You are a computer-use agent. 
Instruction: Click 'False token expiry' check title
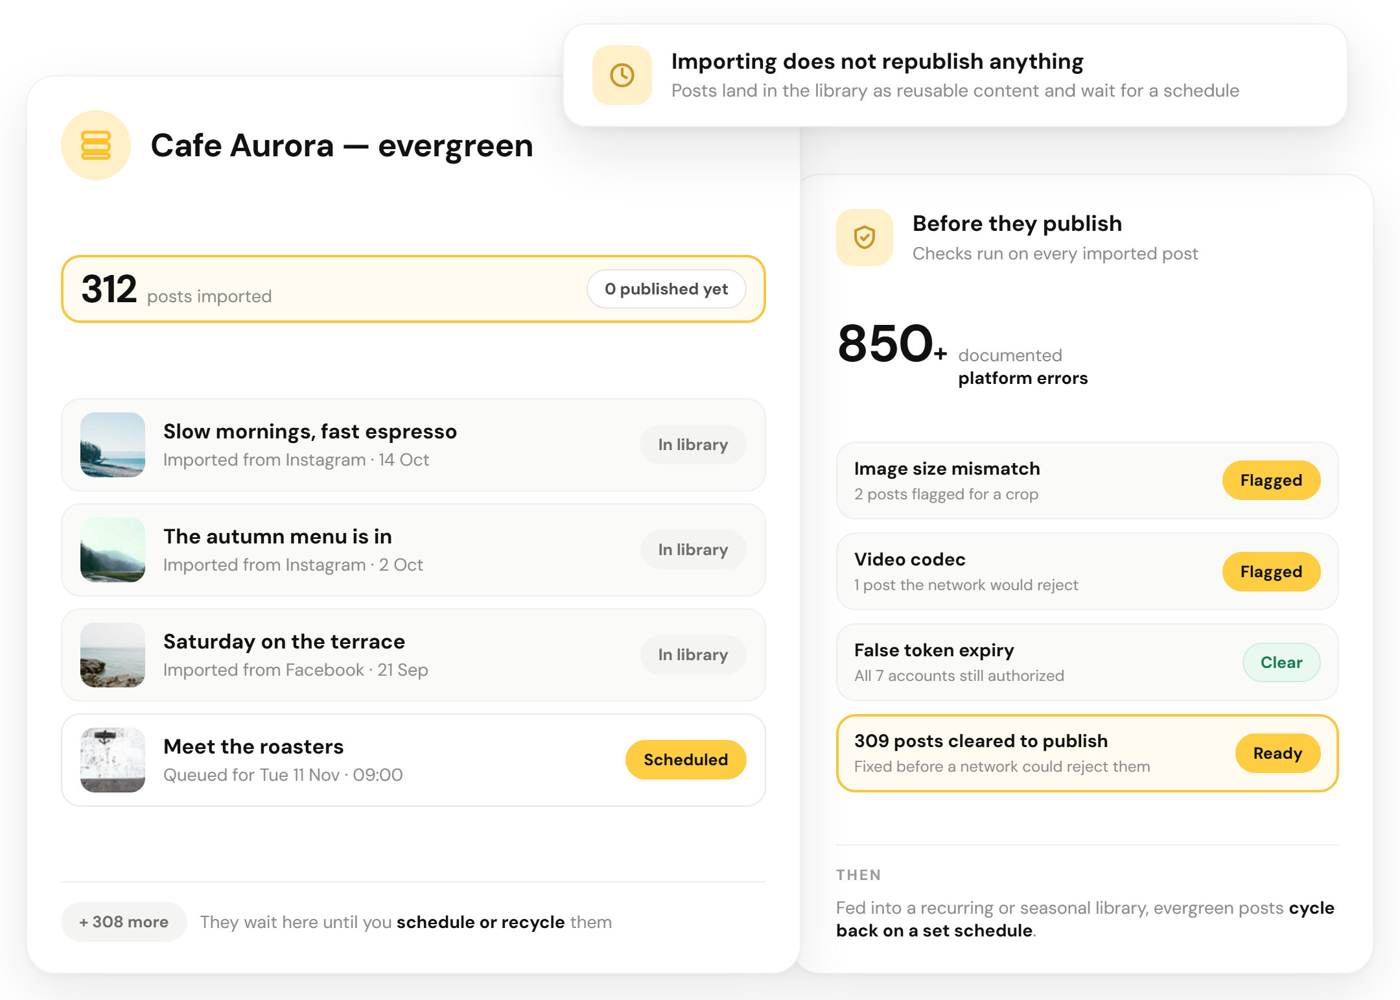point(934,650)
